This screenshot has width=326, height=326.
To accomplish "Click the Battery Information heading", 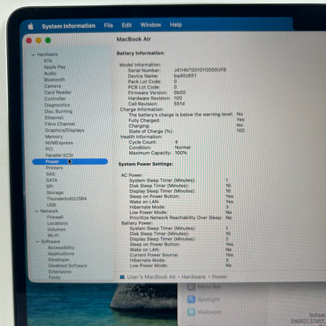I will coord(140,53).
